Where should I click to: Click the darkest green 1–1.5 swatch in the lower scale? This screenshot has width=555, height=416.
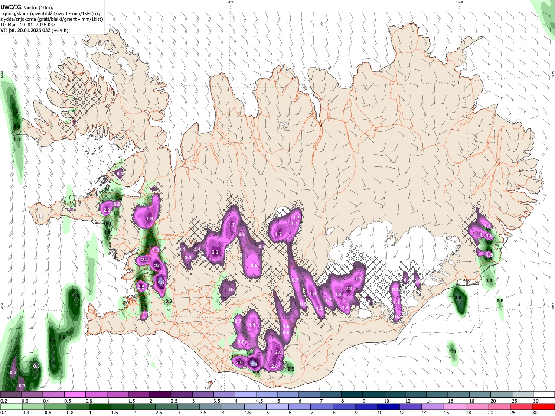point(100,406)
